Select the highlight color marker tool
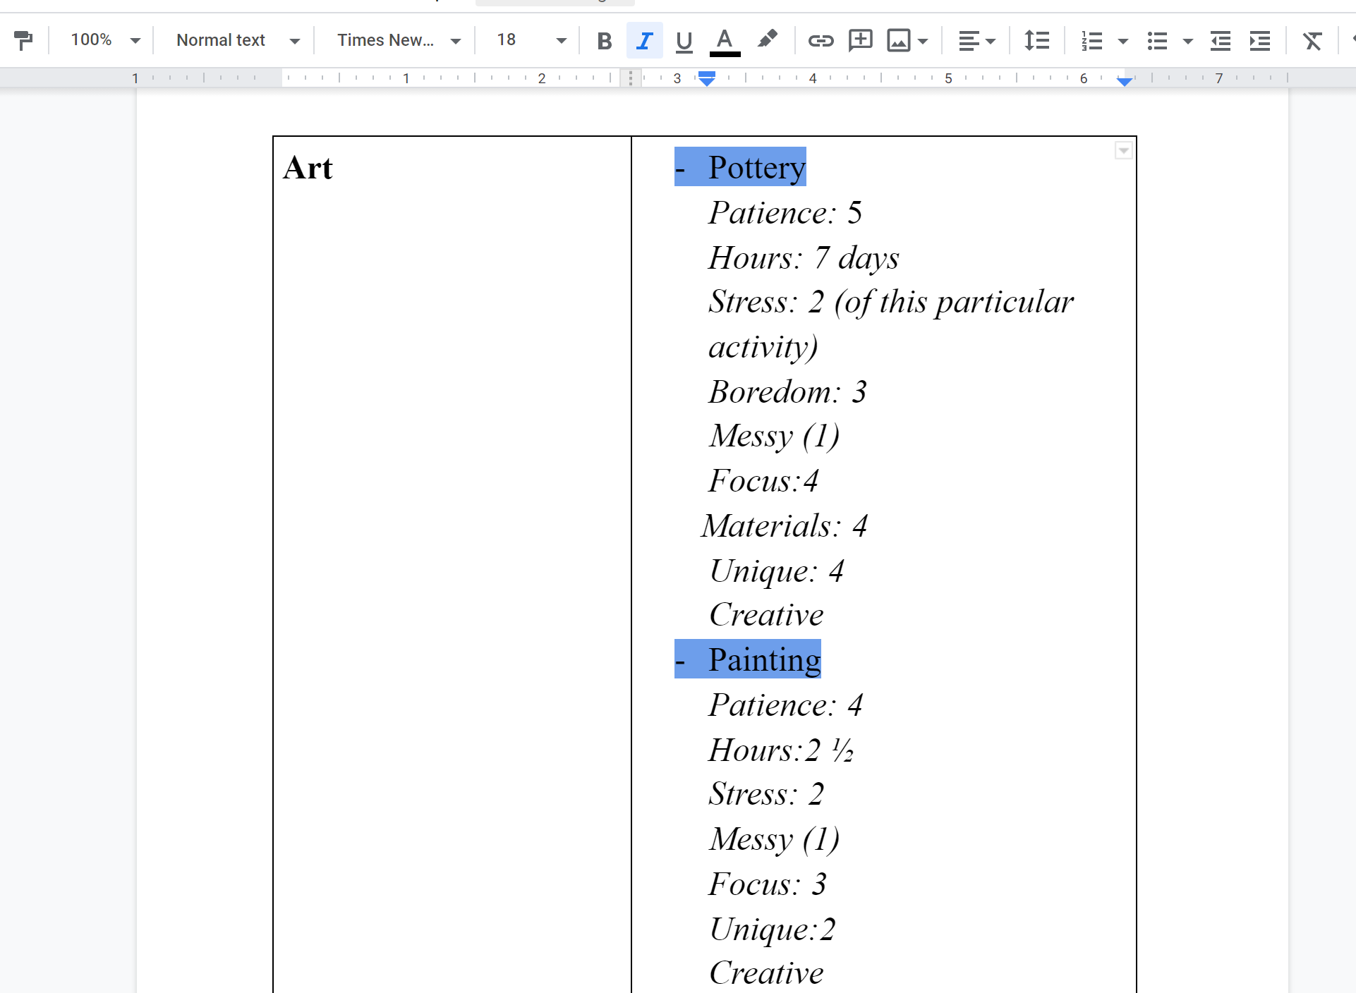The image size is (1356, 993). [x=767, y=40]
